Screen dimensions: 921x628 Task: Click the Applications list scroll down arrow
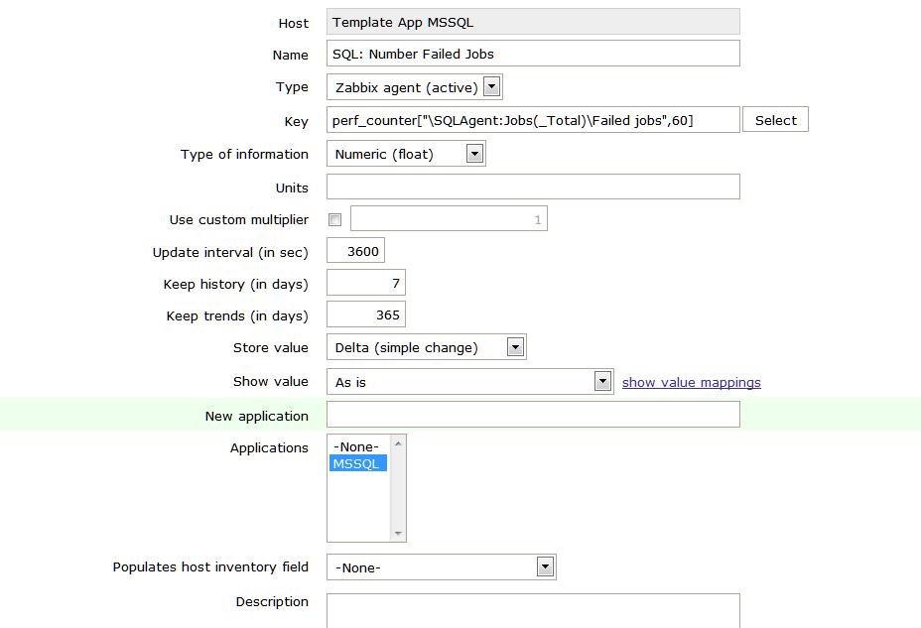[398, 534]
